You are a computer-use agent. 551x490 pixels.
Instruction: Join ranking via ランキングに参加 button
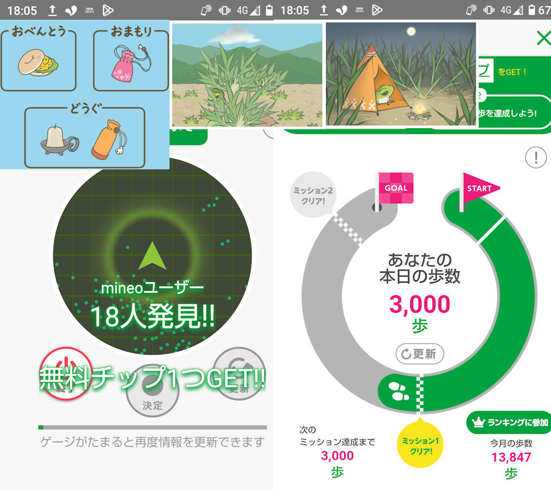pos(509,422)
